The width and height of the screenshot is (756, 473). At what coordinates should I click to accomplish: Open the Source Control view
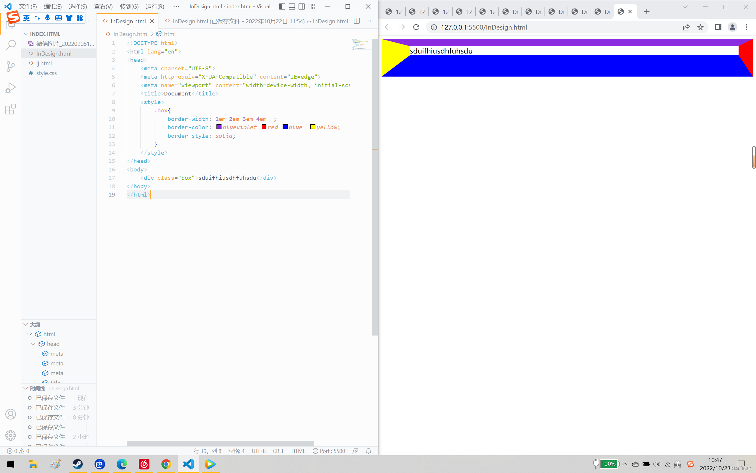coord(11,66)
